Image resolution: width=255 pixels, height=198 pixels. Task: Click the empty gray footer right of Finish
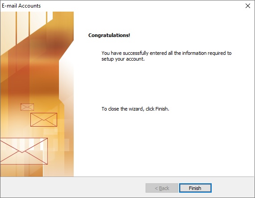click(x=233, y=188)
